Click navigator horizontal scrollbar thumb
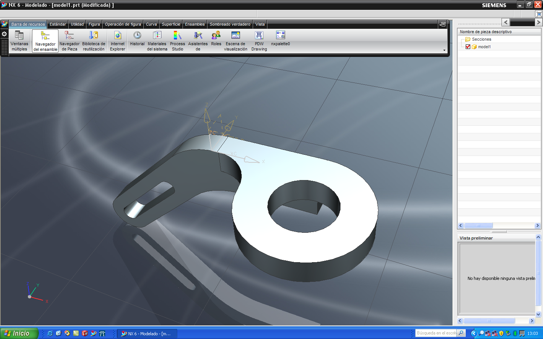The image size is (543, 339). (479, 226)
